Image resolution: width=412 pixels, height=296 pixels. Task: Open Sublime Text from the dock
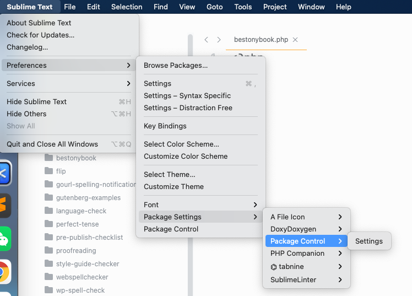[x=4, y=206]
